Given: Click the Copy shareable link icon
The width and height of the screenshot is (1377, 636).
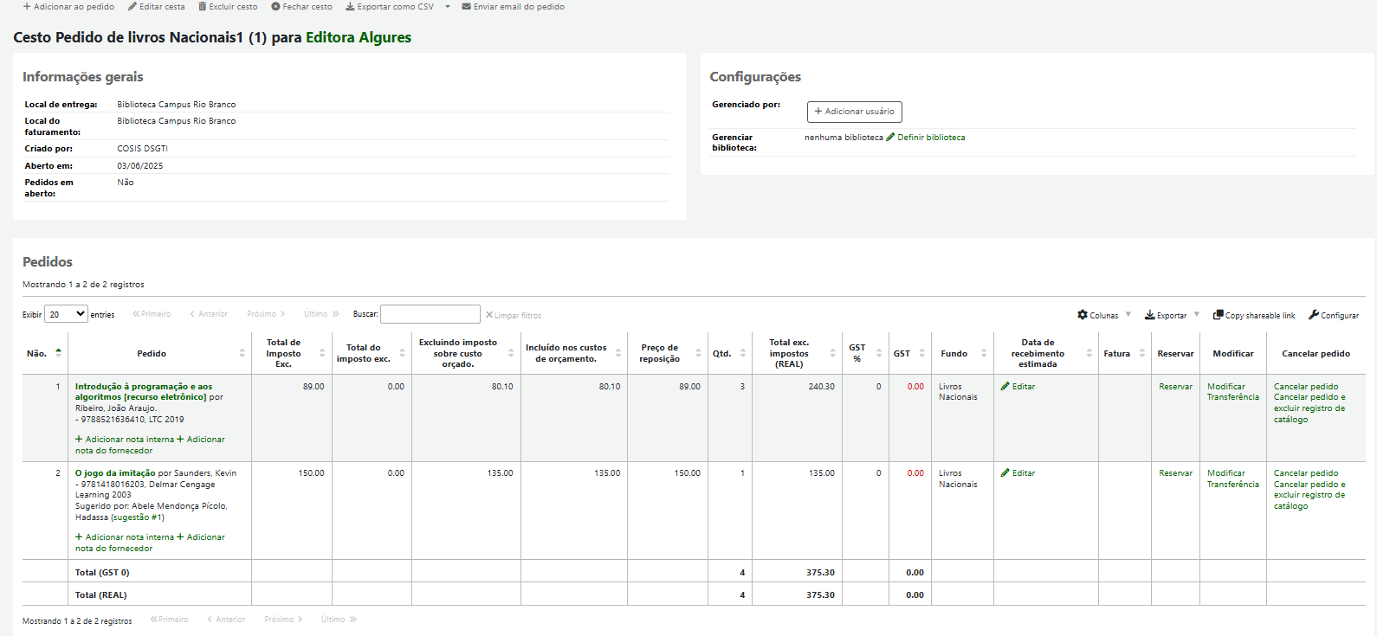Looking at the screenshot, I should click(x=1218, y=315).
